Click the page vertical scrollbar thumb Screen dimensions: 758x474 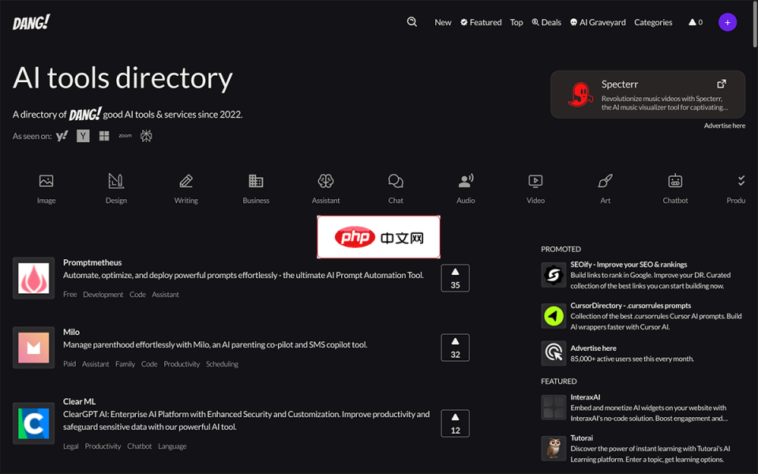pyautogui.click(x=755, y=24)
